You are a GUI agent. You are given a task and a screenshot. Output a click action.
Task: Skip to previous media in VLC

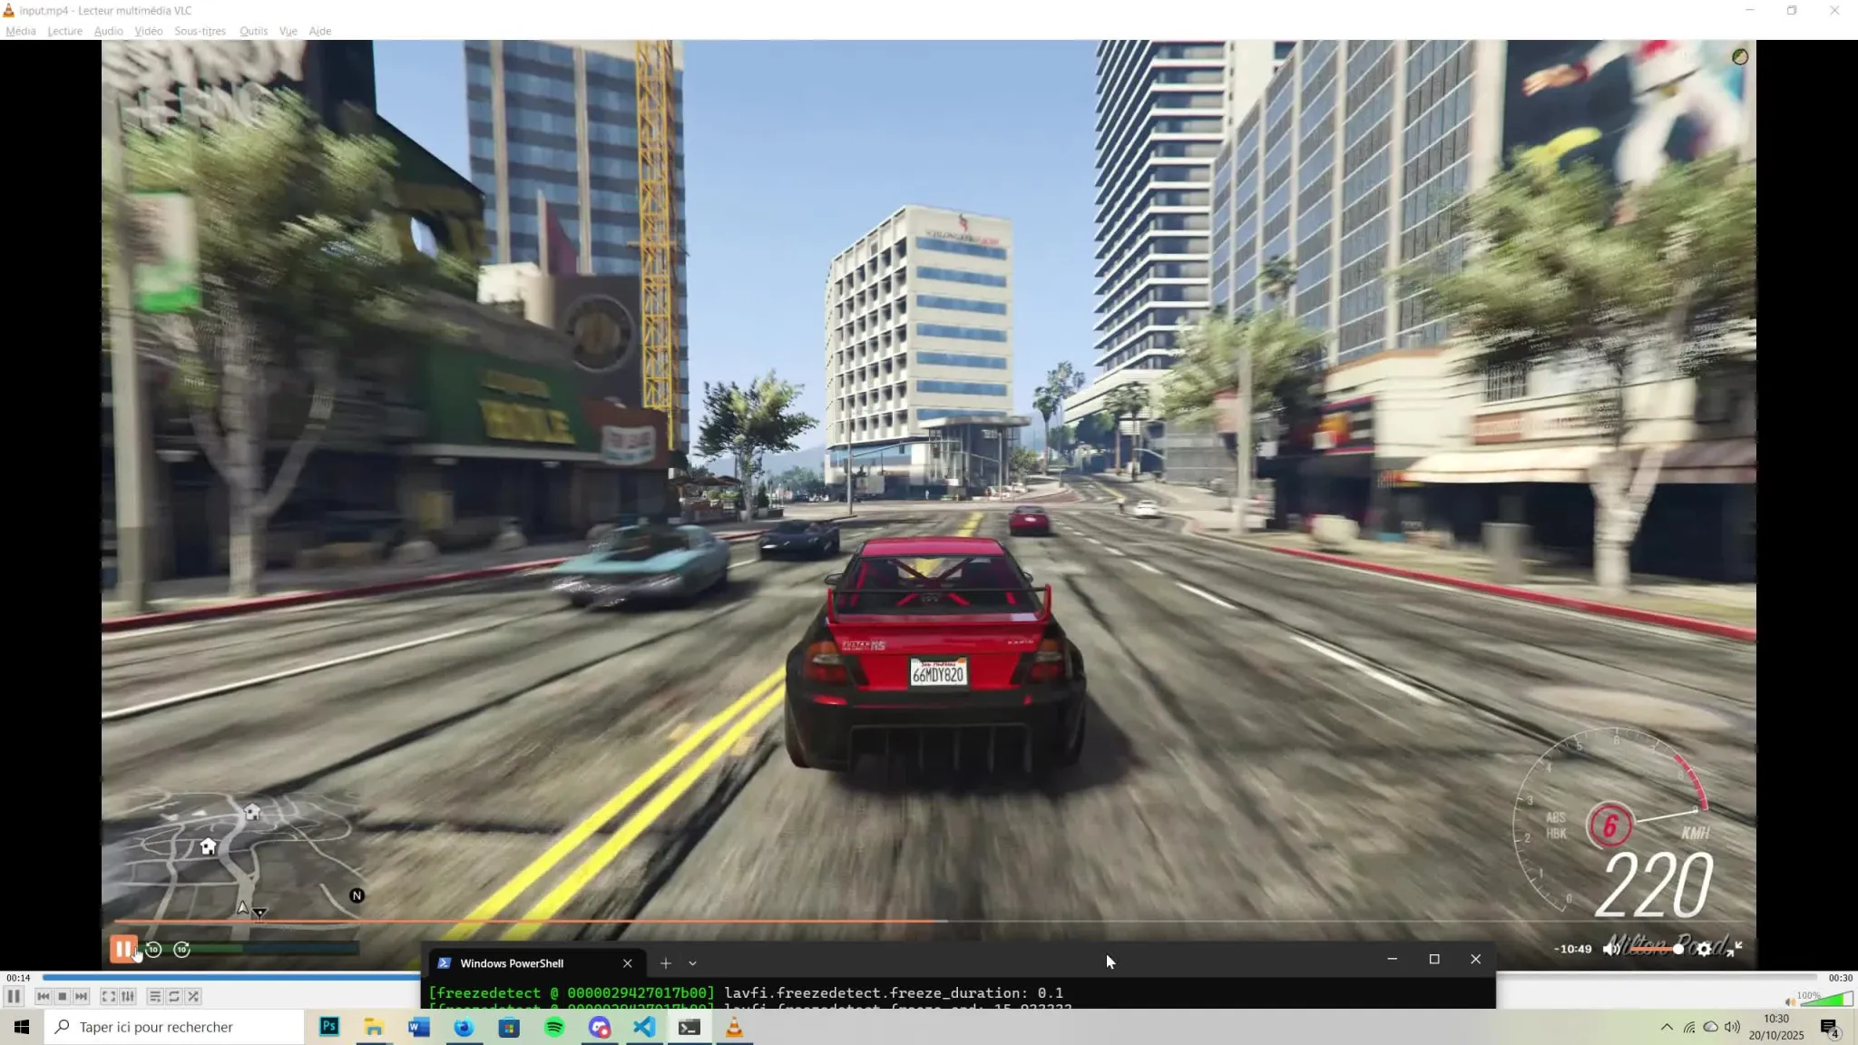(43, 996)
